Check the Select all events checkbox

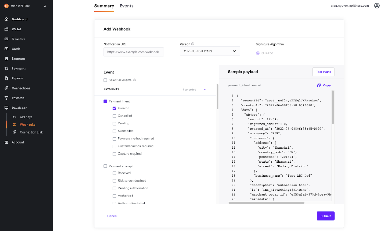coord(106,80)
